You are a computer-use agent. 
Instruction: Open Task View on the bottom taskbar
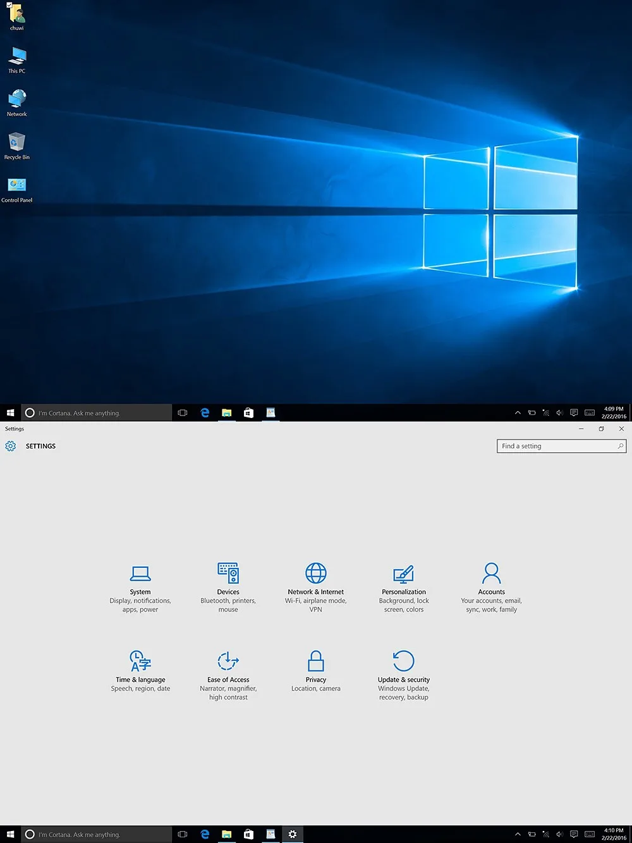tap(183, 835)
